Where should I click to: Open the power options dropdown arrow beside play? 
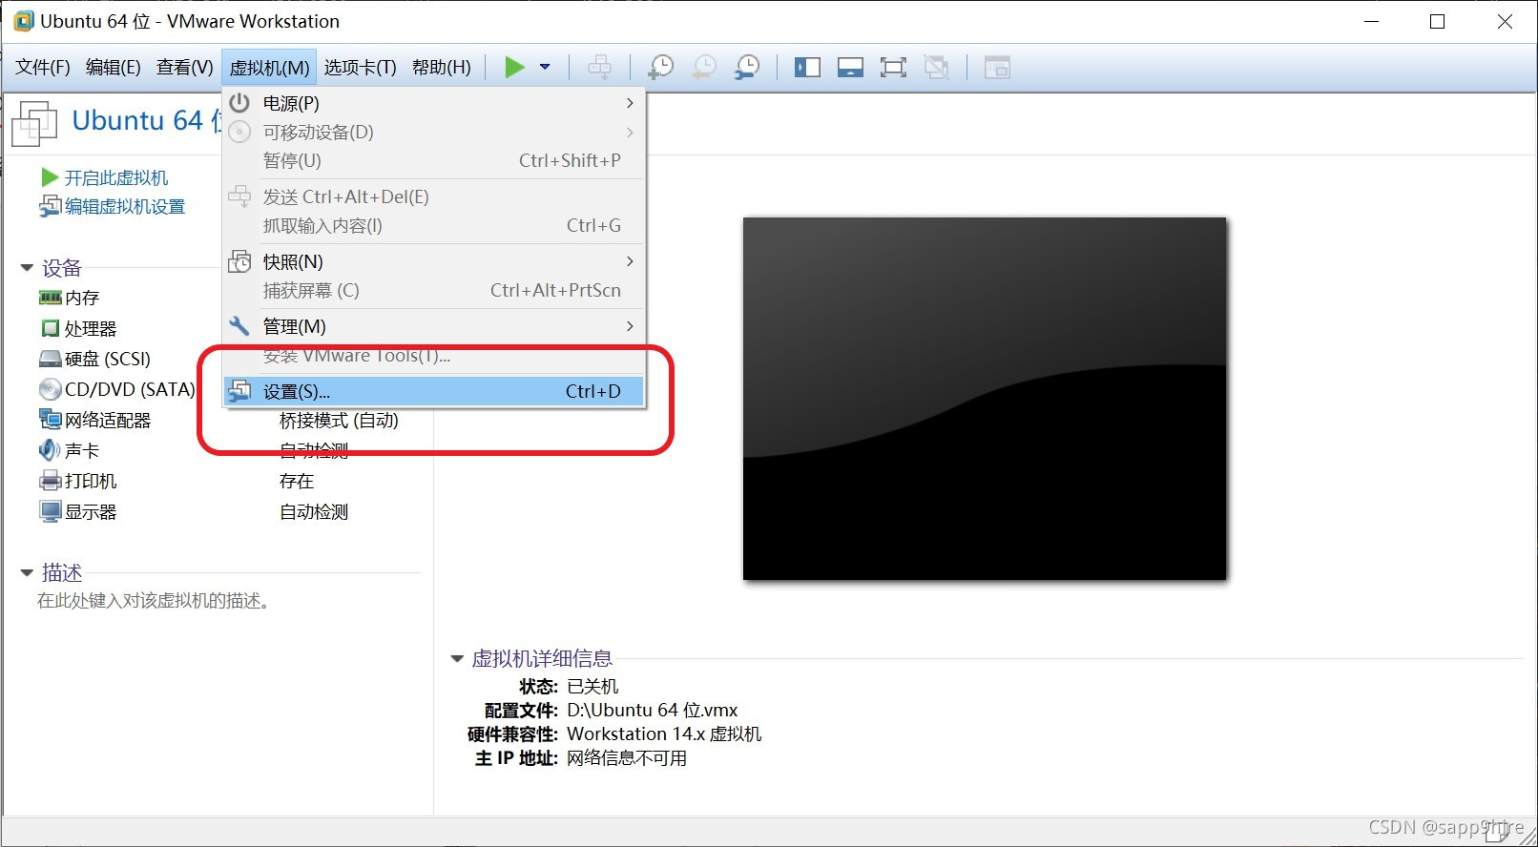(545, 67)
